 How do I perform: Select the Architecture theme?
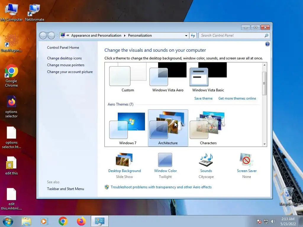click(168, 128)
